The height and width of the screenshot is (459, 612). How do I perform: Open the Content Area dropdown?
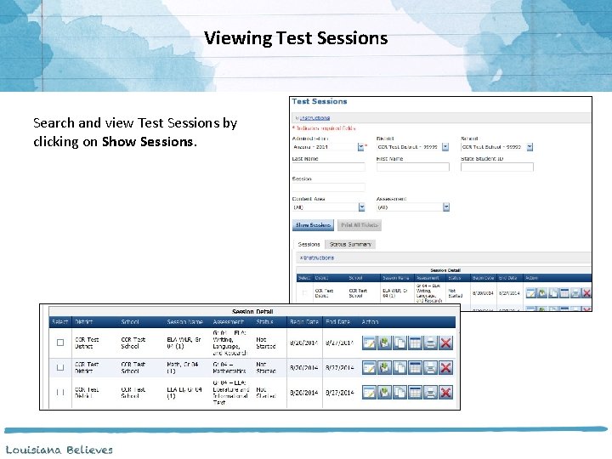click(361, 207)
